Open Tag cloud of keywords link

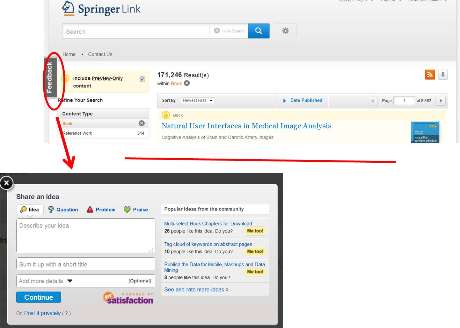pyautogui.click(x=208, y=244)
